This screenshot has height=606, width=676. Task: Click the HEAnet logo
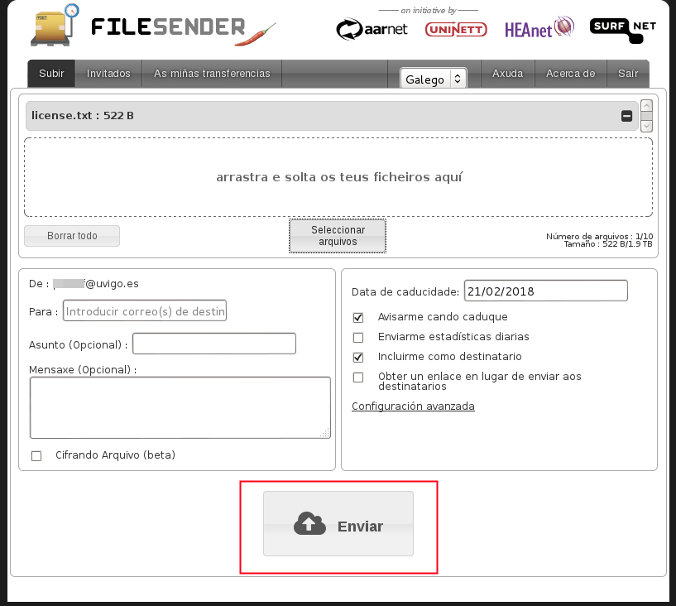coord(539,28)
